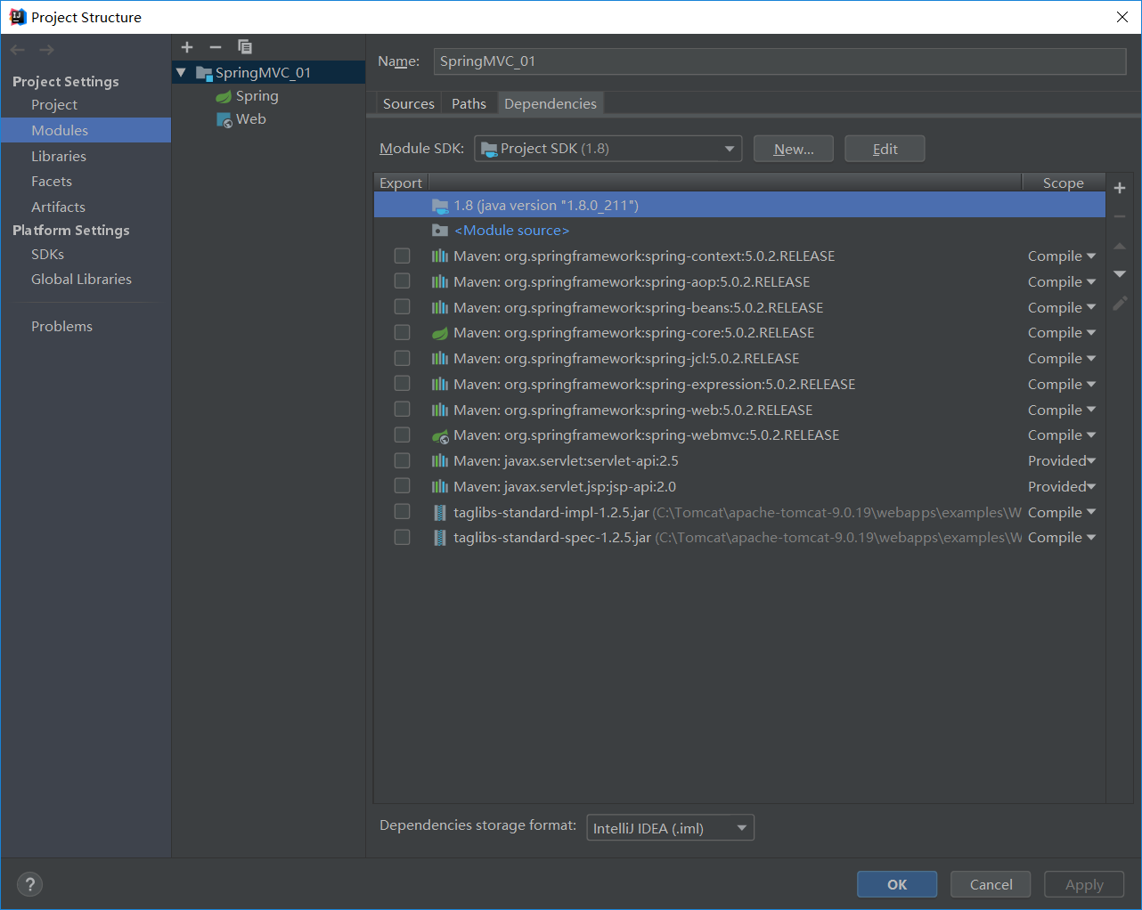
Task: Enable Export for javax.servlet:servlet-api:2.5
Action: (402, 460)
